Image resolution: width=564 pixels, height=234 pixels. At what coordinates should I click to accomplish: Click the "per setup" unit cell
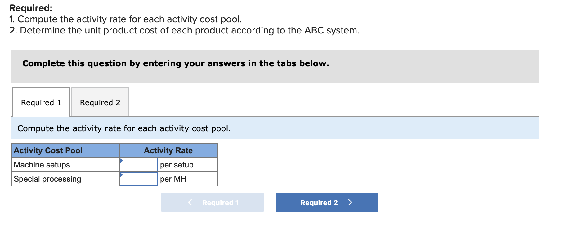click(177, 165)
